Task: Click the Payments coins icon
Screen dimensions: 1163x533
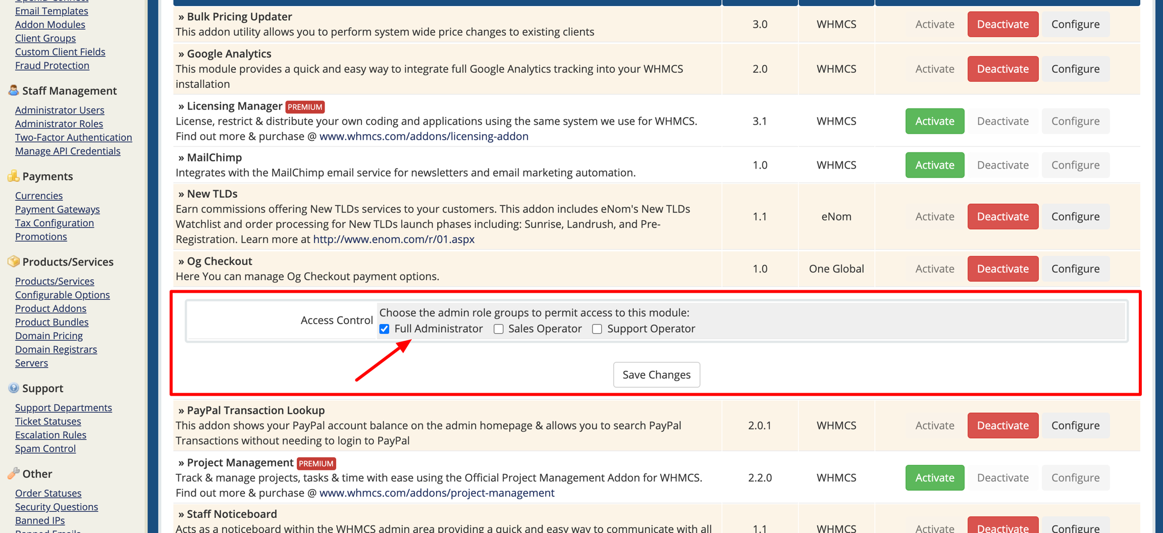Action: pos(13,176)
